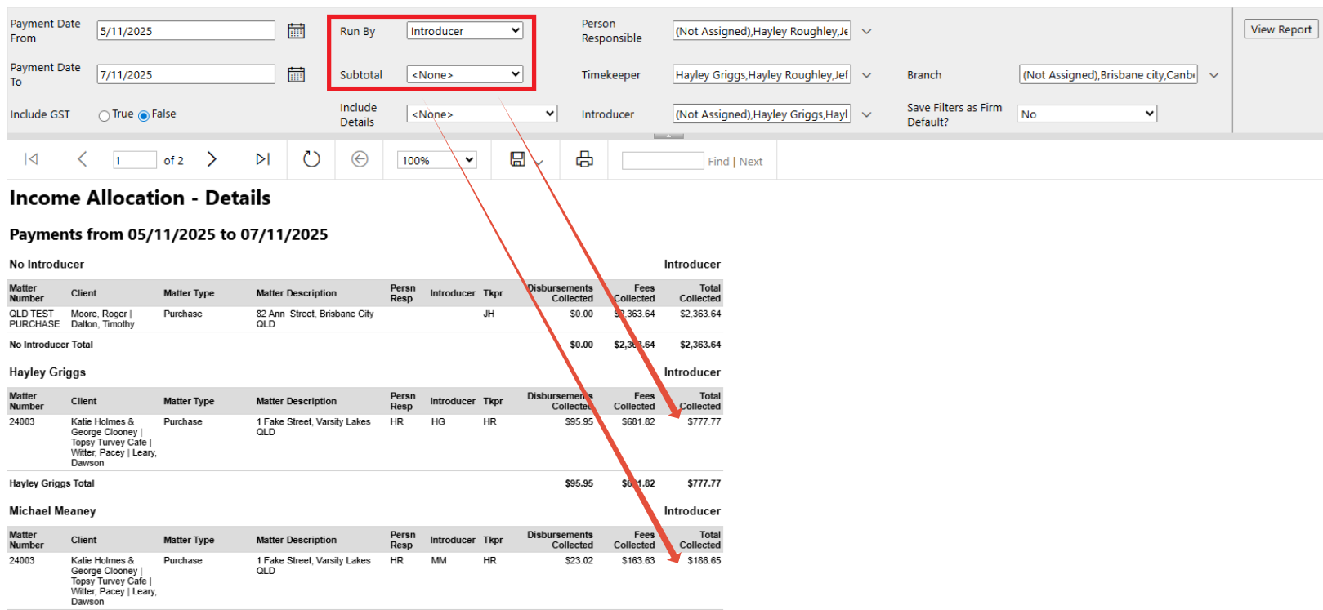Click the View Report button
Viewport: 1323px width, 610px height.
tap(1281, 29)
